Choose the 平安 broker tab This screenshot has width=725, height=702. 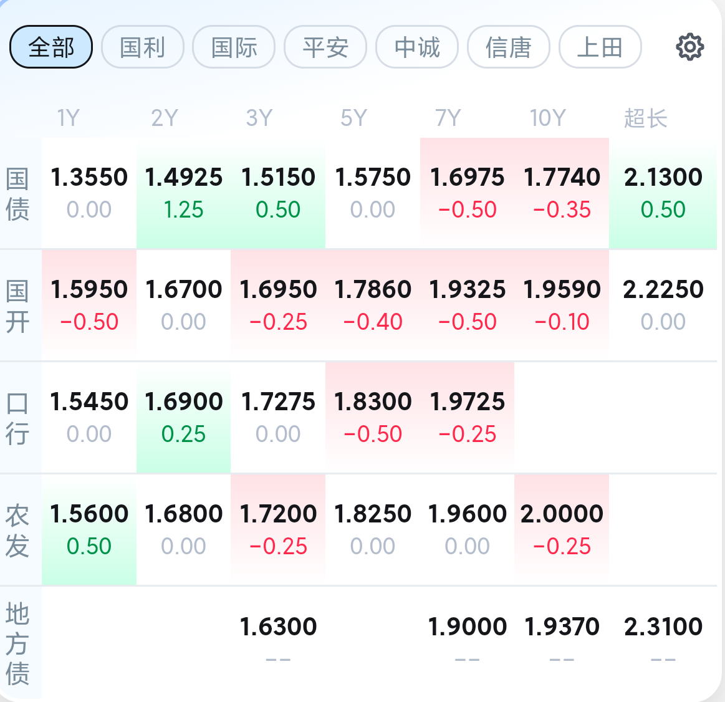point(325,47)
